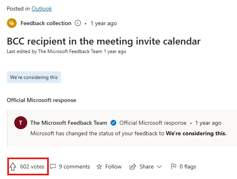Open the 9 comments section
Image resolution: width=237 pixels, height=179 pixels.
click(x=74, y=167)
